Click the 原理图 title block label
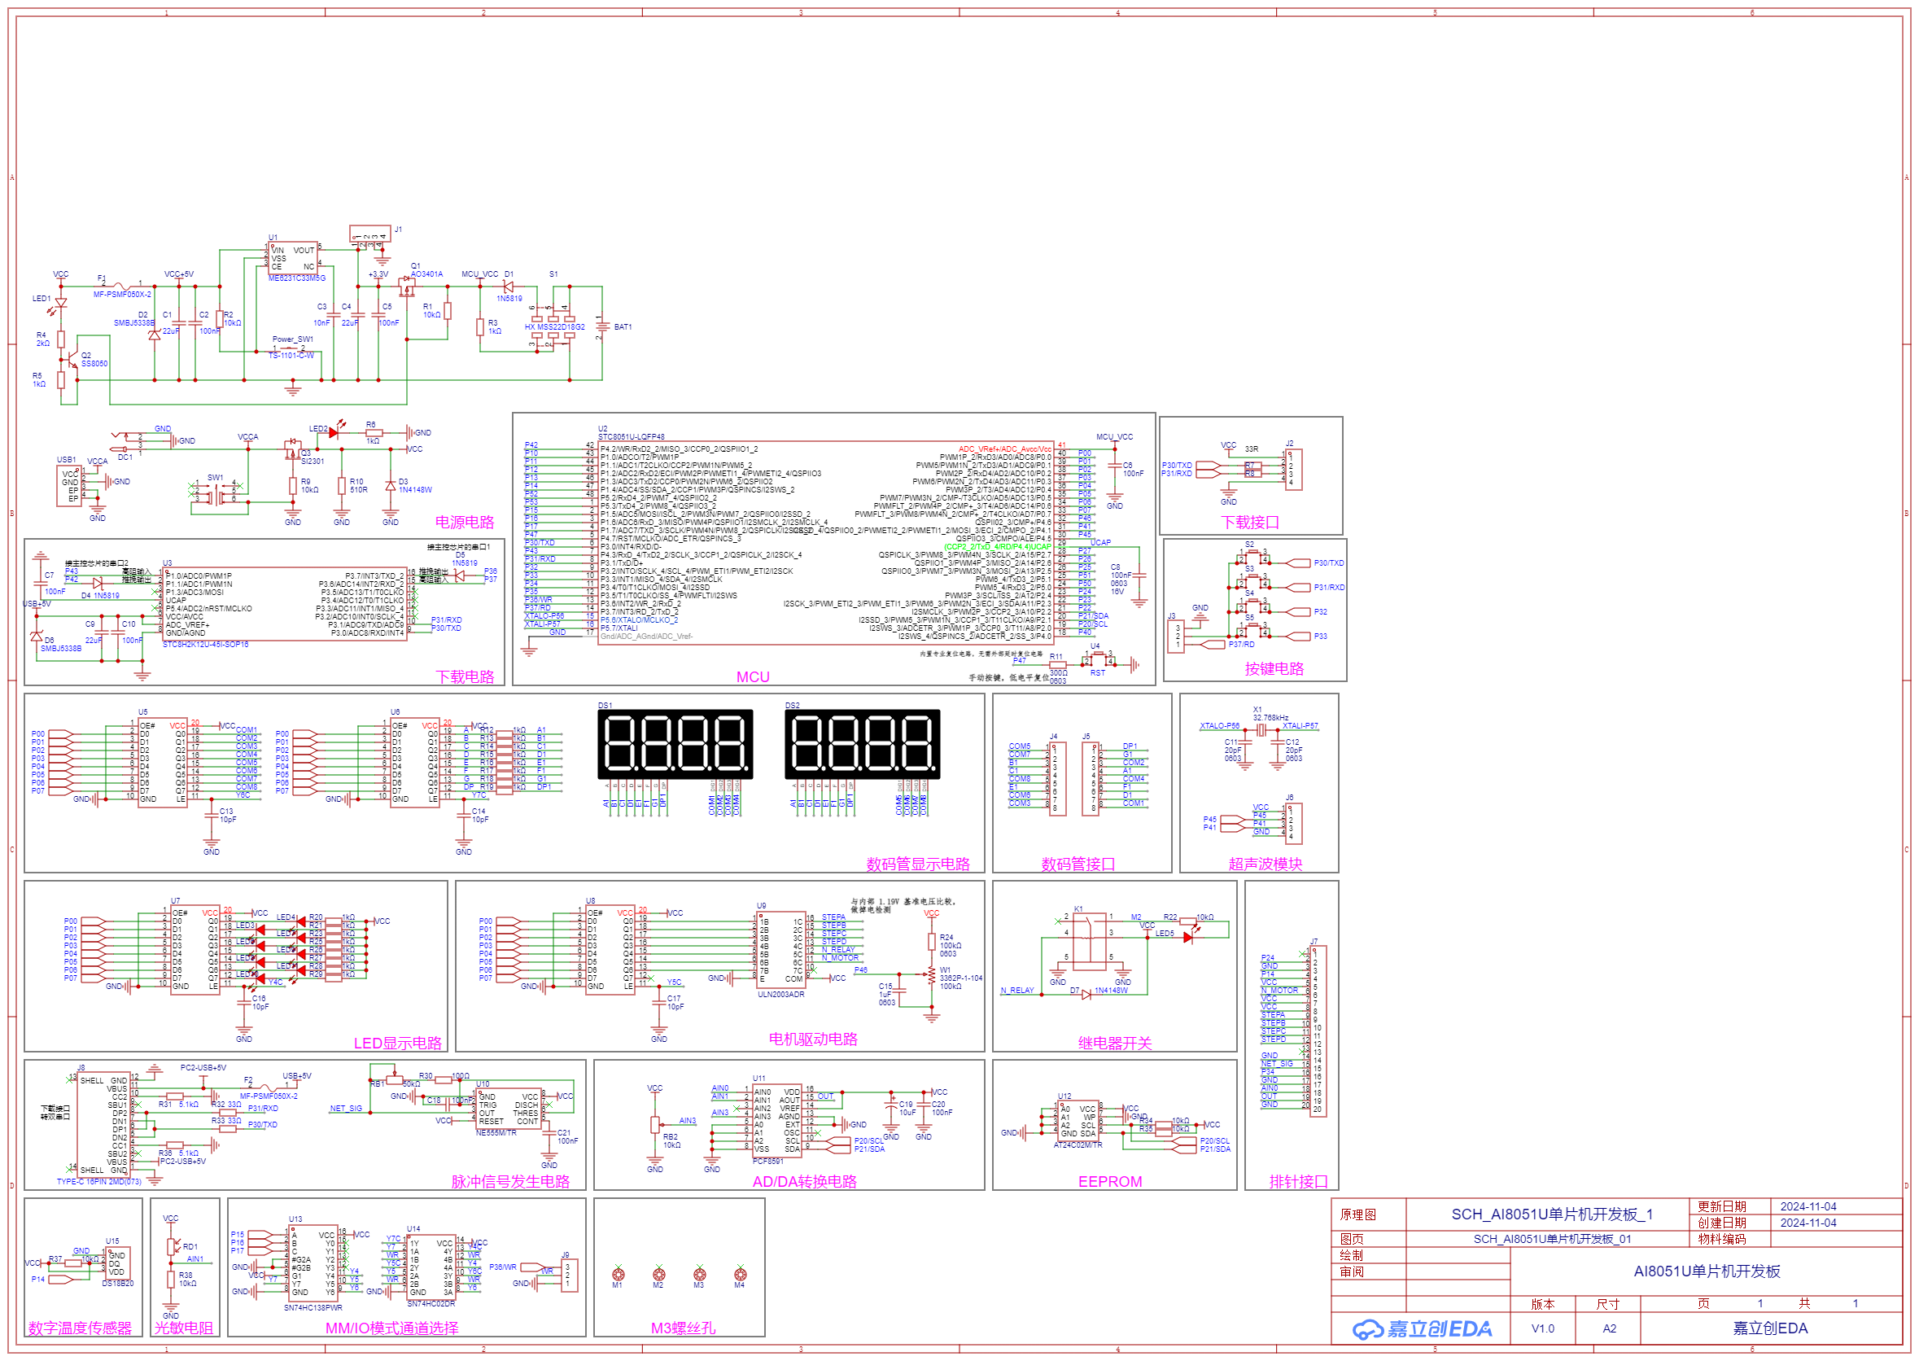Viewport: 1919px width, 1361px height. 1357,1214
